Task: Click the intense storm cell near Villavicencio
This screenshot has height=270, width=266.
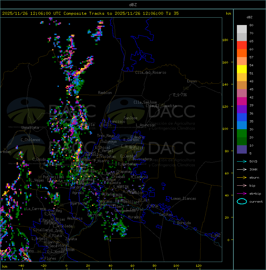Action: (x=74, y=121)
